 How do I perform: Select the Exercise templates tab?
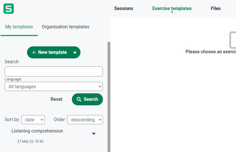(x=172, y=9)
